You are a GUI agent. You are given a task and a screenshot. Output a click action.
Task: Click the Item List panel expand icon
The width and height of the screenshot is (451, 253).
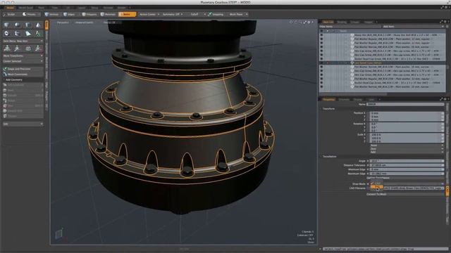click(442, 22)
